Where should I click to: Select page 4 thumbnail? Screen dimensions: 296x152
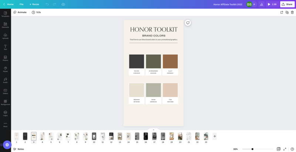42,136
